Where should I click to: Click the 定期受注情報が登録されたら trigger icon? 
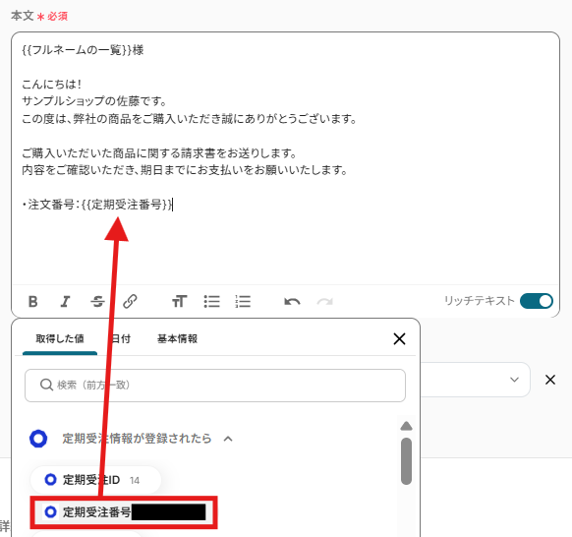pyautogui.click(x=38, y=439)
